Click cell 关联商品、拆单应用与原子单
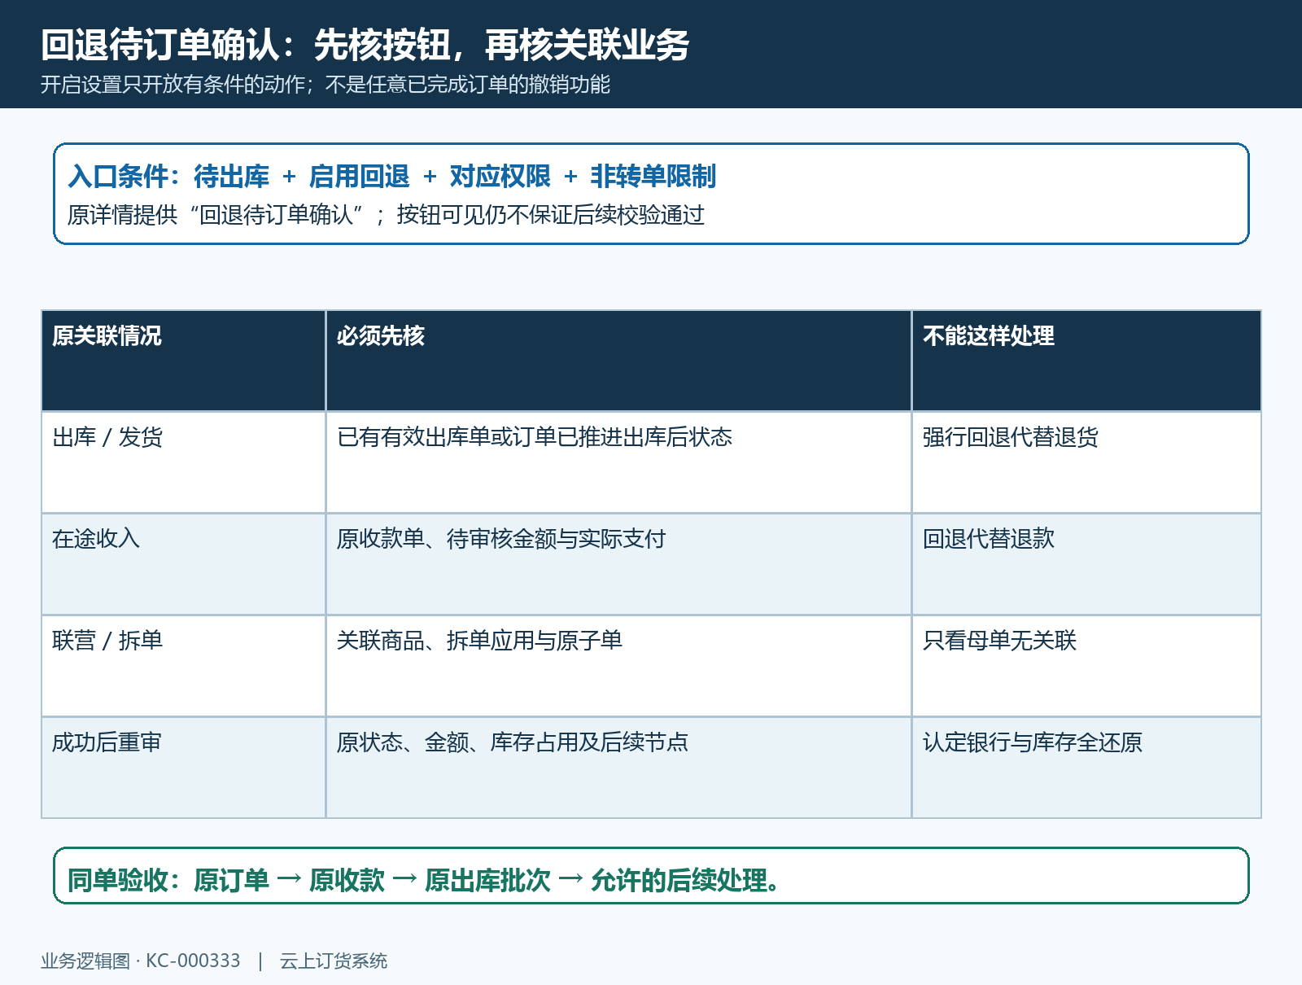This screenshot has height=985, width=1302. pos(618,666)
